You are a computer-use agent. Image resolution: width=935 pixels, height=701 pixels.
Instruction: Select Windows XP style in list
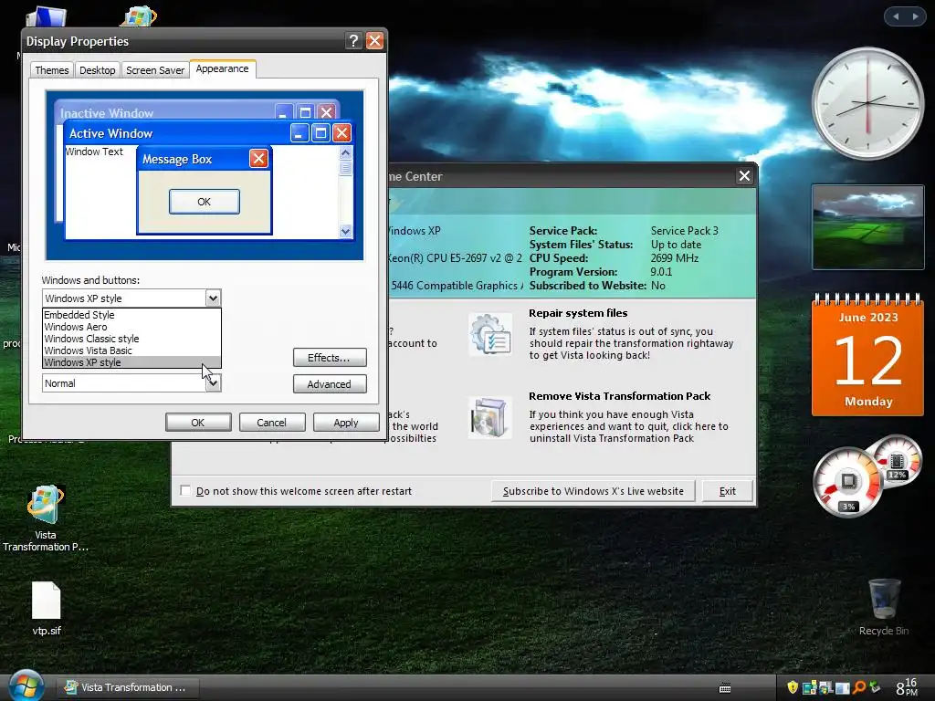(x=131, y=362)
